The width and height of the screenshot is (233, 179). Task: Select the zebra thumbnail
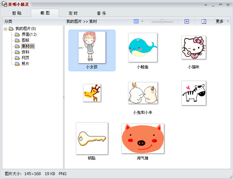coord(194,93)
